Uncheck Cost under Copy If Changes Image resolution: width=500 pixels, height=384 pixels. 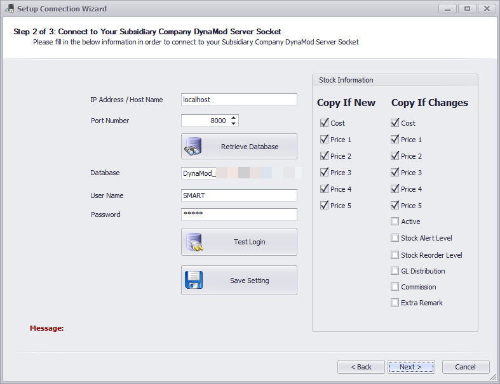[395, 122]
